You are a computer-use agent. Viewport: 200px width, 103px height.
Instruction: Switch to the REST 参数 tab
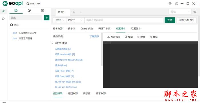[104, 28]
